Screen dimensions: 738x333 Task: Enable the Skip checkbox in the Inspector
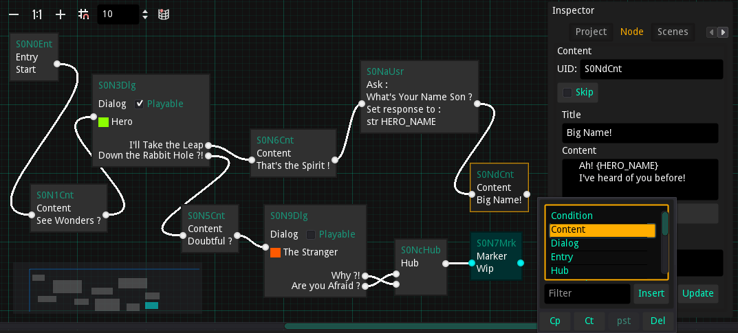coord(567,92)
